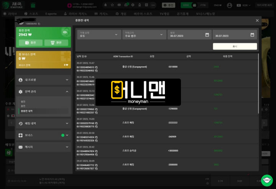Expand the 메시지 section
Image resolution: width=276 pixels, height=189 pixels.
coord(43,147)
